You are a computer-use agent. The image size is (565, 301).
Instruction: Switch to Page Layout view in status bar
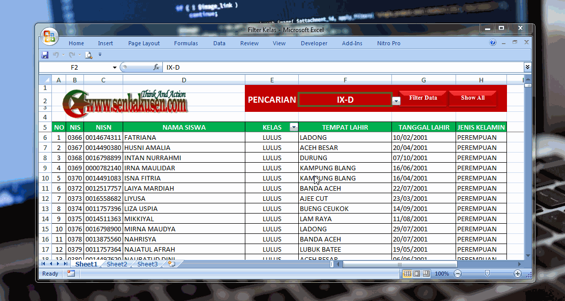[x=416, y=274]
